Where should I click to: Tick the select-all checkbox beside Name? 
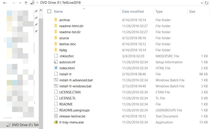point(49,12)
